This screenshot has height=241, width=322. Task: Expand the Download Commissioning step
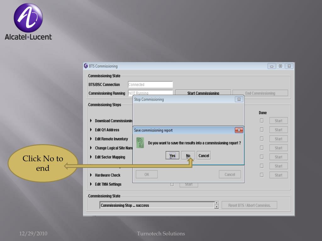tap(91, 121)
